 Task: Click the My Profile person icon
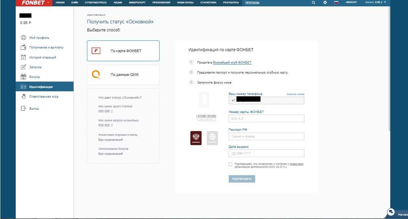tap(23, 38)
